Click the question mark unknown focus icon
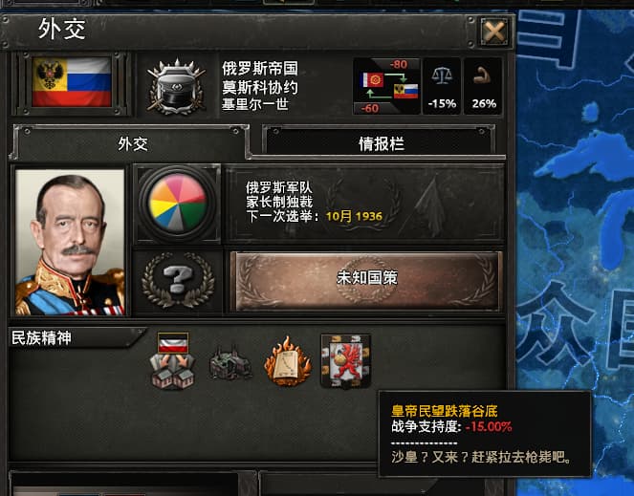 [178, 281]
